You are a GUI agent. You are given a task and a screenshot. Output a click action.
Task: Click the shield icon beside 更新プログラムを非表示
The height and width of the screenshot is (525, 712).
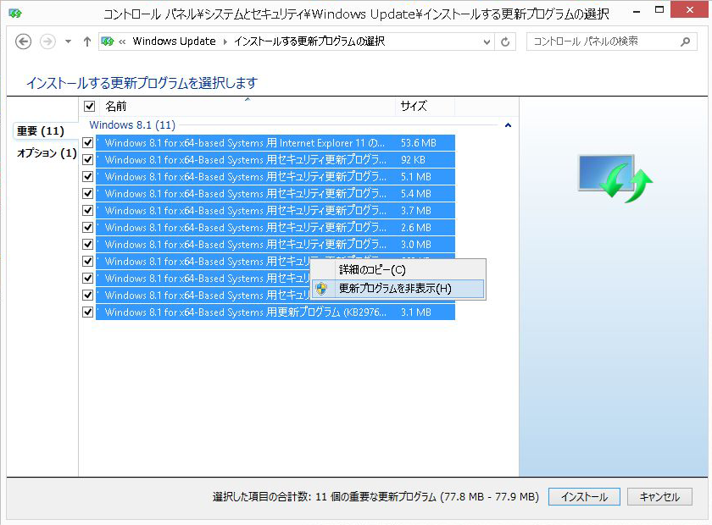point(321,289)
